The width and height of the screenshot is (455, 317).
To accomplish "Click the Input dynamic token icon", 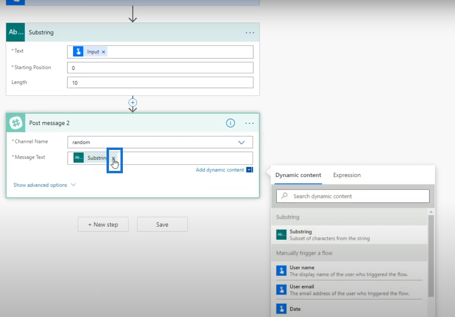I will click(78, 51).
